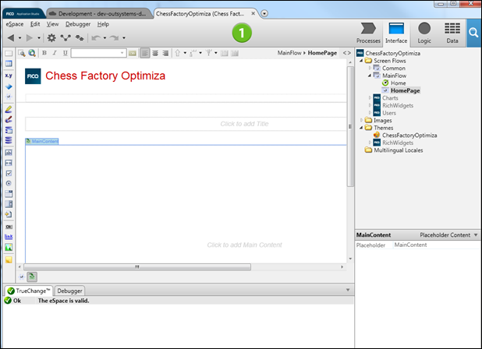This screenshot has width=482, height=349.
Task: Click the horizontal scrollbar in the editor
Action: coord(137,266)
